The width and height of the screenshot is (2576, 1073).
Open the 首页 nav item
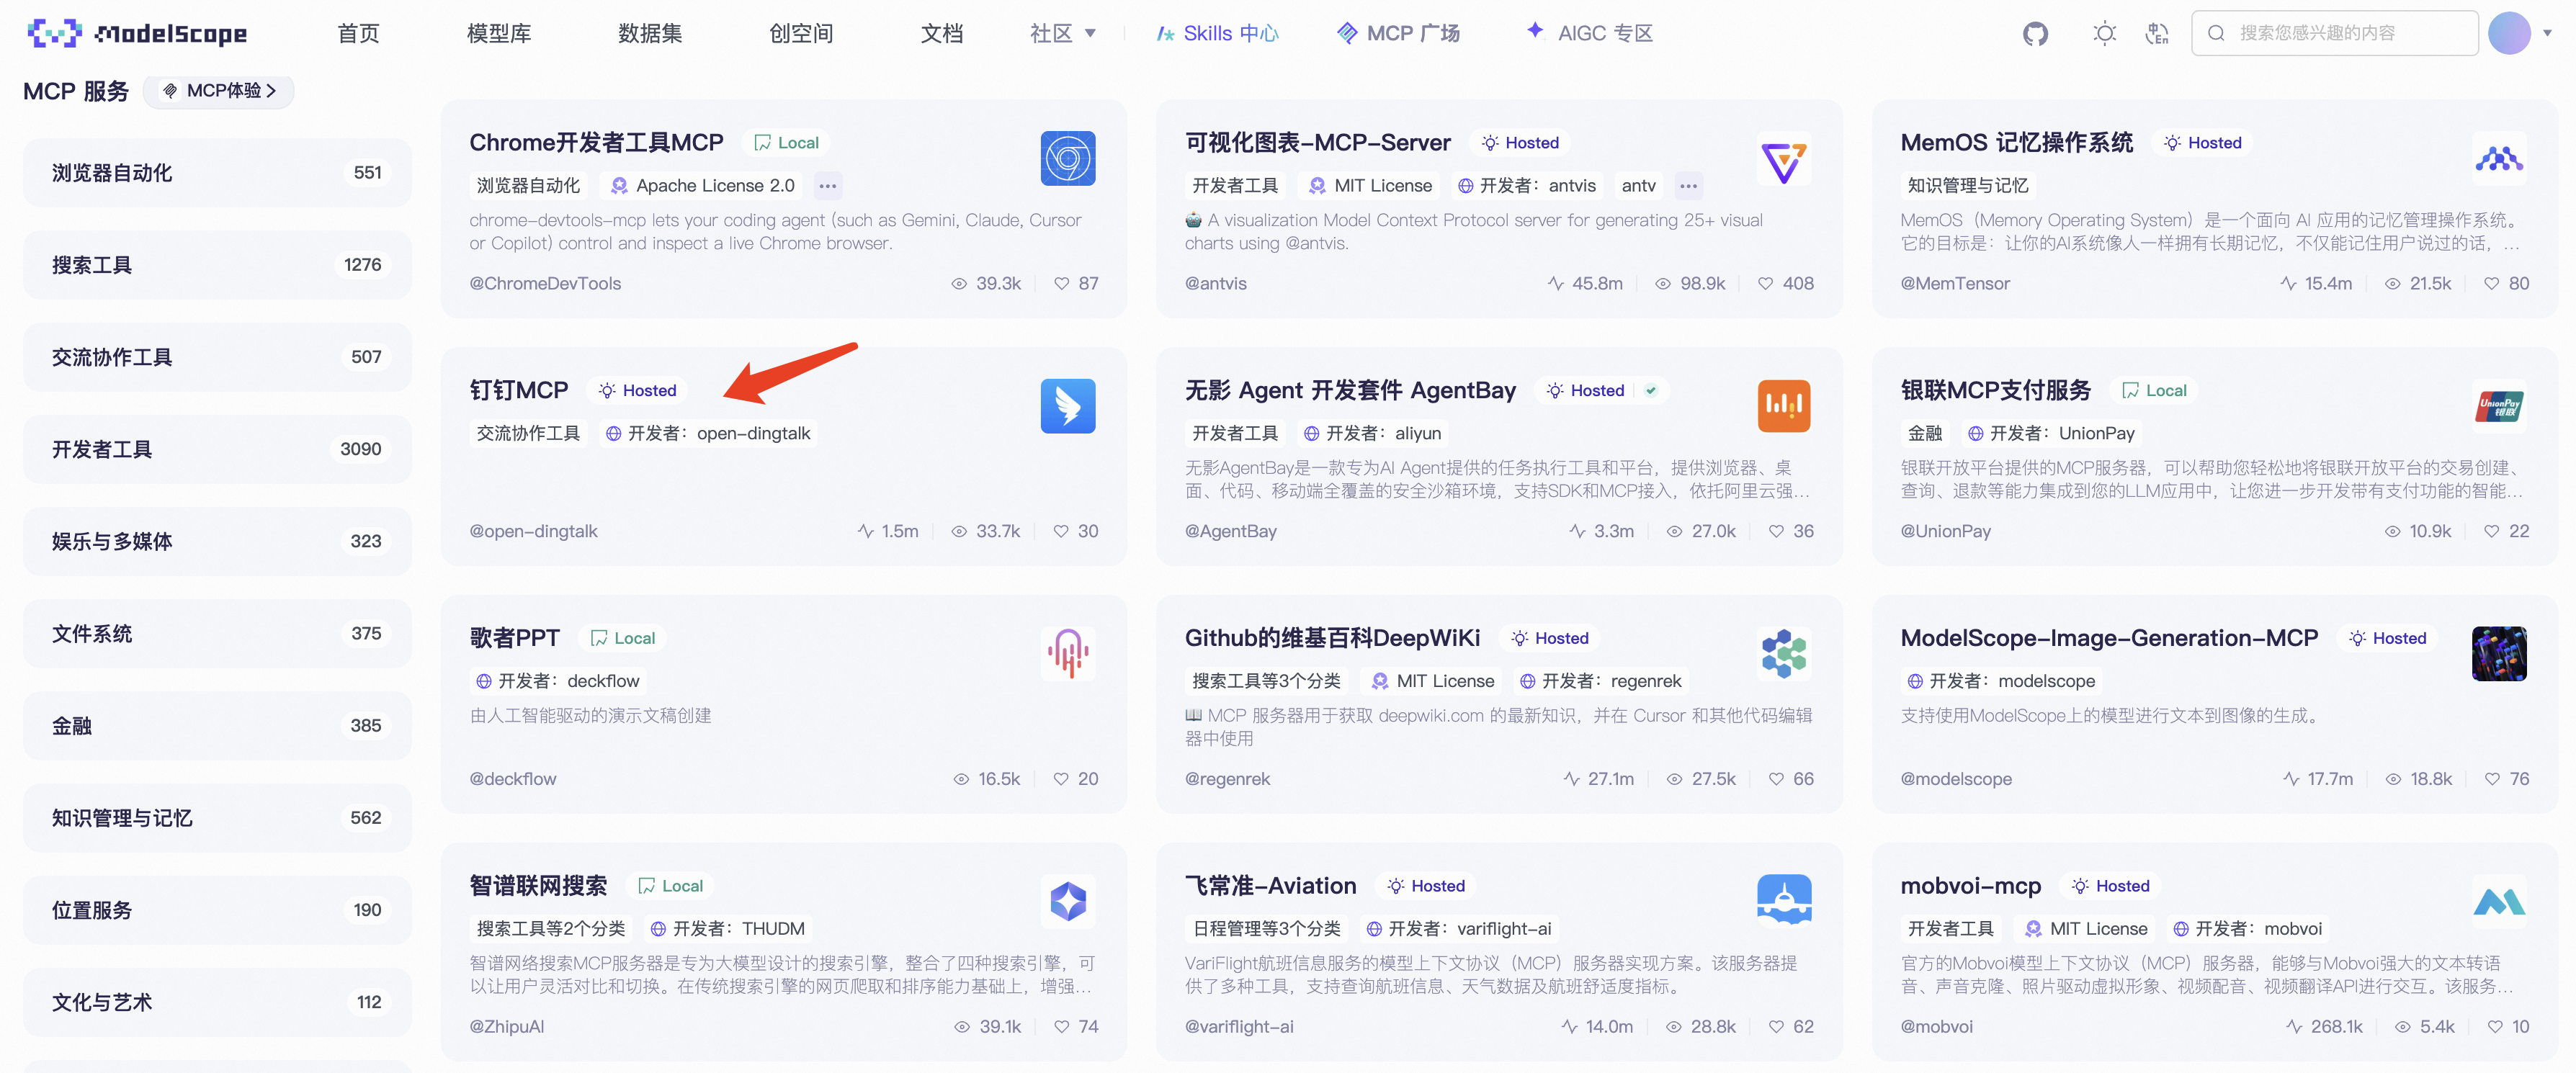(358, 33)
